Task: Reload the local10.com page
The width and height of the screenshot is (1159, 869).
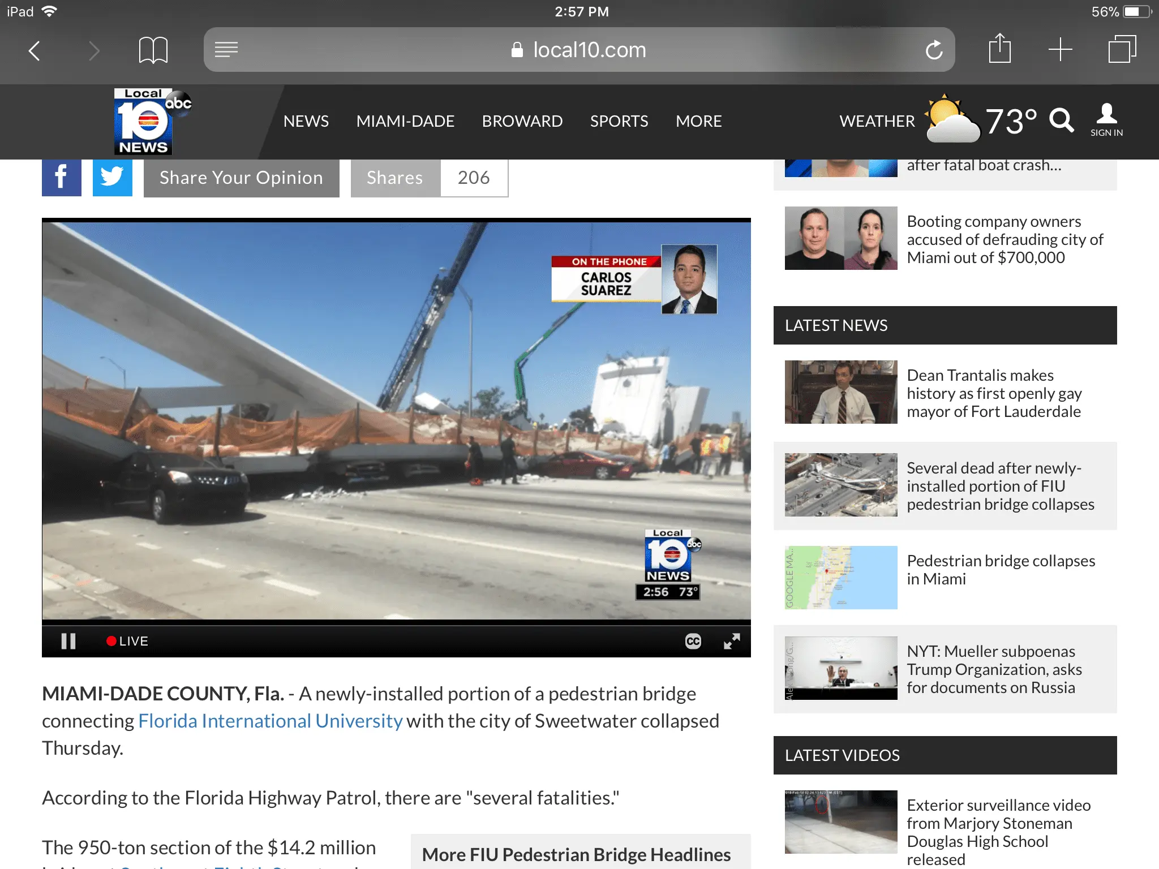Action: tap(934, 50)
